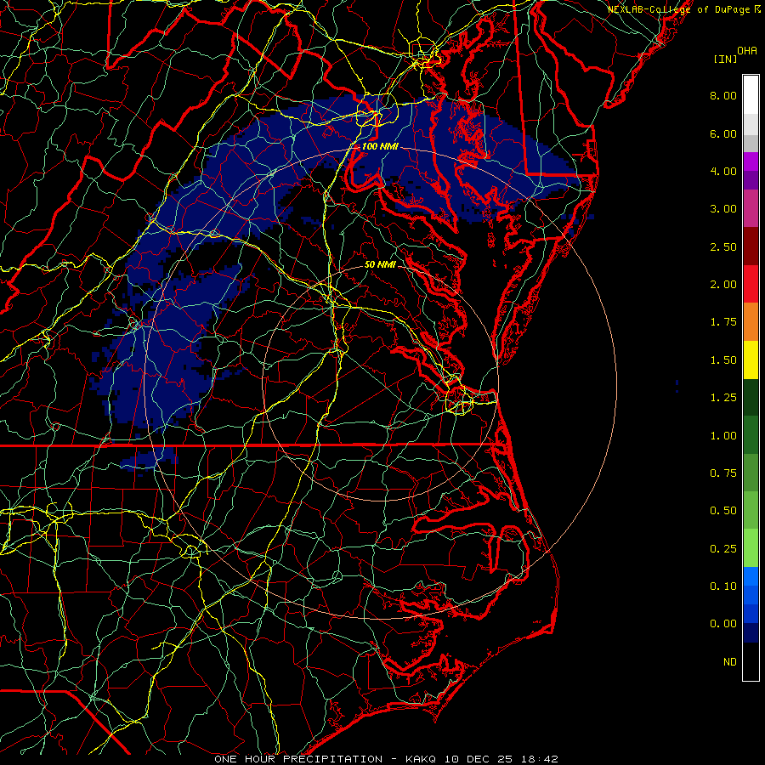The height and width of the screenshot is (765, 765).
Task: Click the "OHA" product code label
Action: pyautogui.click(x=747, y=50)
